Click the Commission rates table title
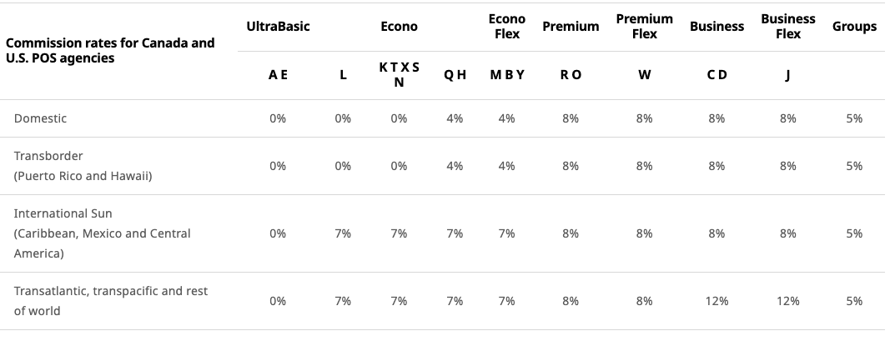The height and width of the screenshot is (351, 890). coord(110,51)
